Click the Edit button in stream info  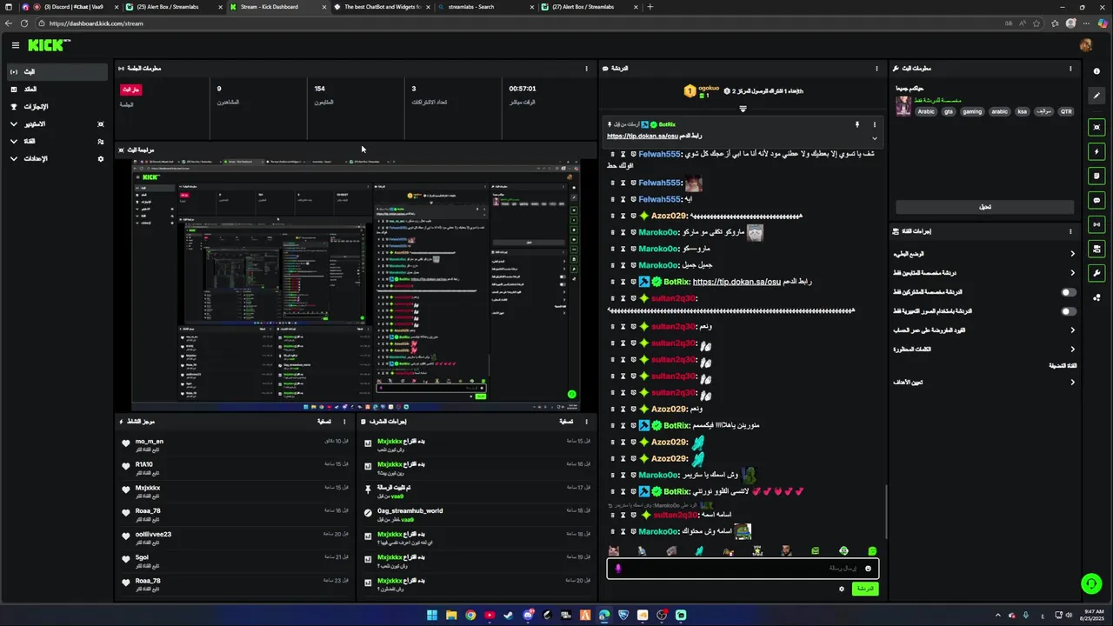pyautogui.click(x=985, y=207)
